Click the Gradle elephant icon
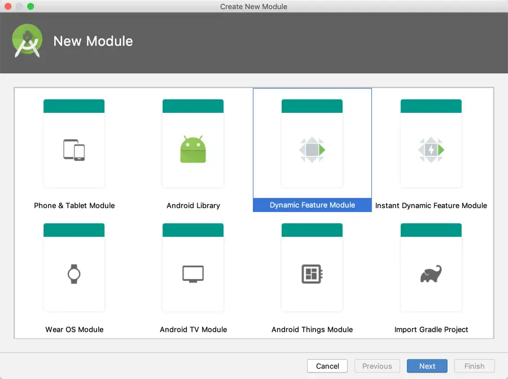508x379 pixels. point(431,274)
